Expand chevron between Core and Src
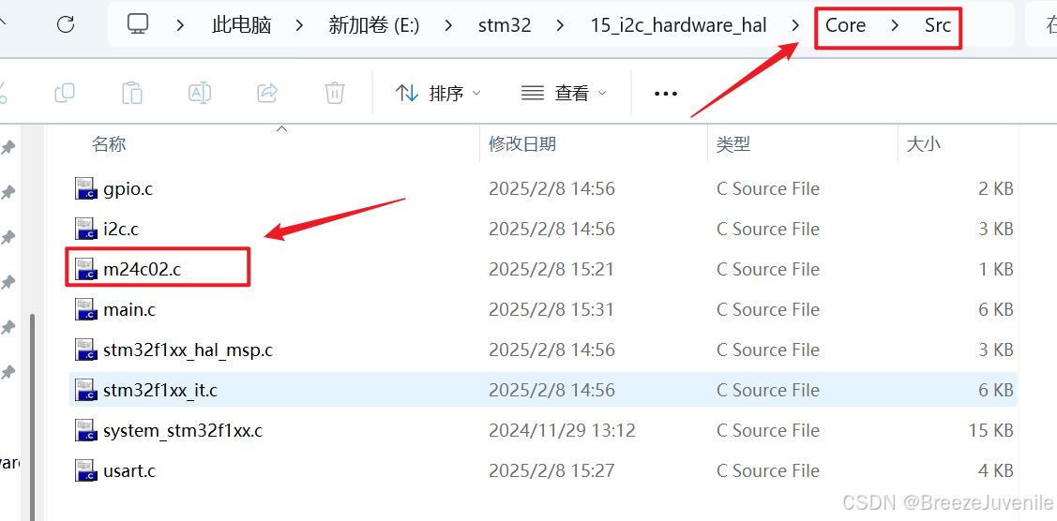Image resolution: width=1057 pixels, height=521 pixels. click(x=895, y=25)
